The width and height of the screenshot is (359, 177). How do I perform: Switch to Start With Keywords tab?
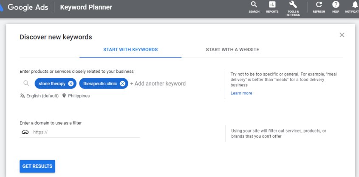[130, 50]
